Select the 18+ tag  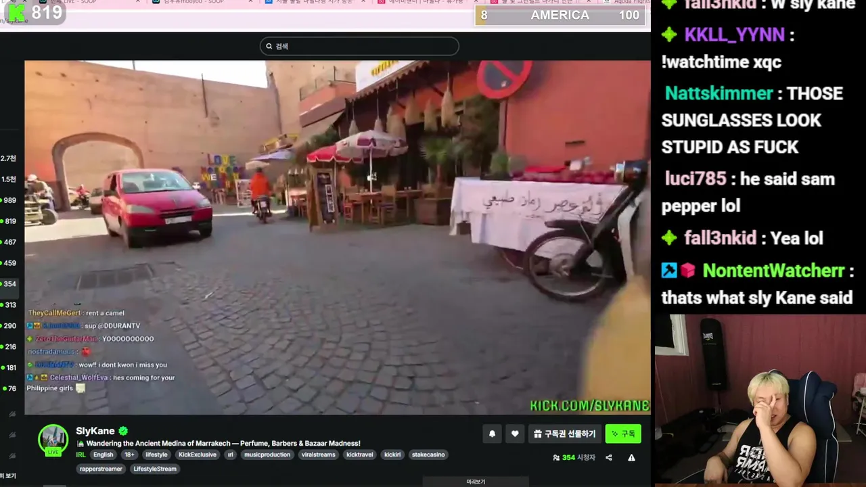point(129,455)
